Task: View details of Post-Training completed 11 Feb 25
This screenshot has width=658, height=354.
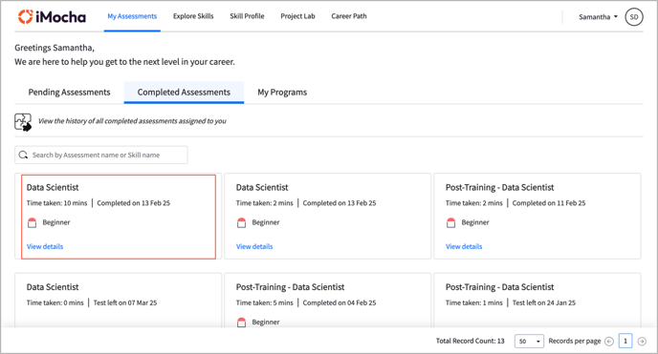Action: [x=464, y=246]
